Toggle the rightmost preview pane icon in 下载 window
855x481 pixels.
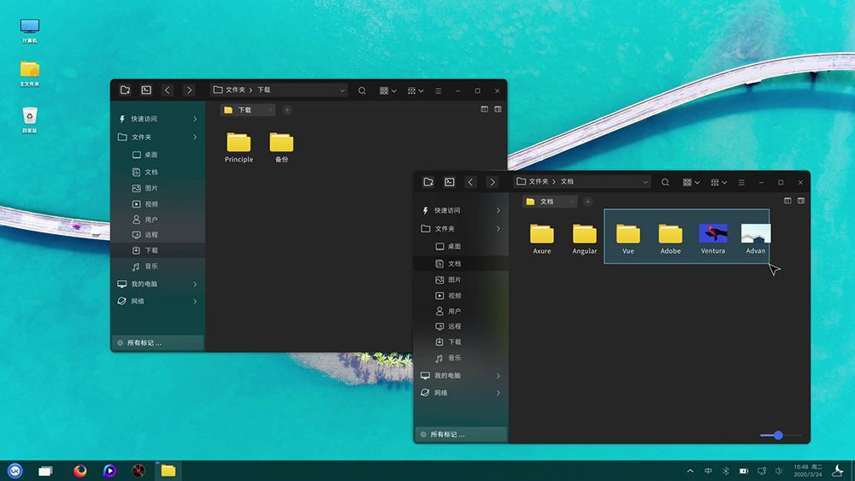tap(498, 109)
